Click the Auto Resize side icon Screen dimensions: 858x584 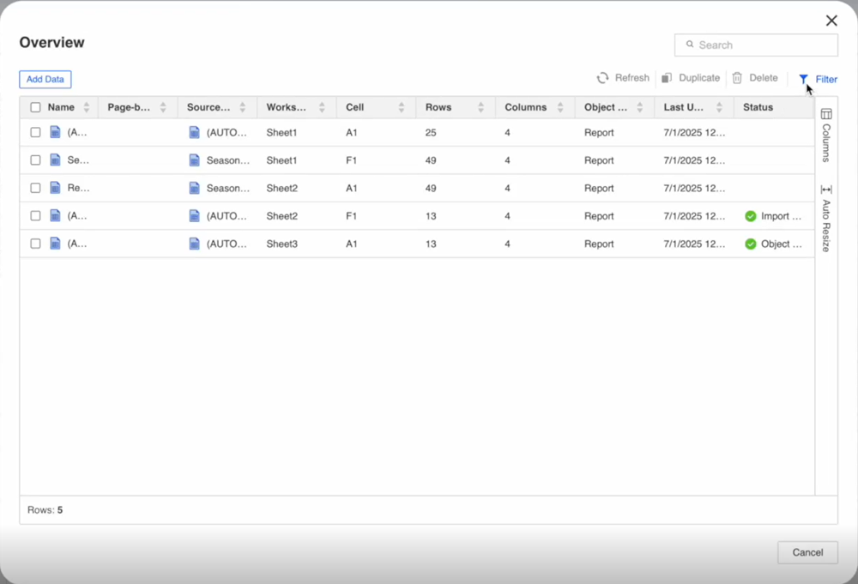tap(826, 219)
